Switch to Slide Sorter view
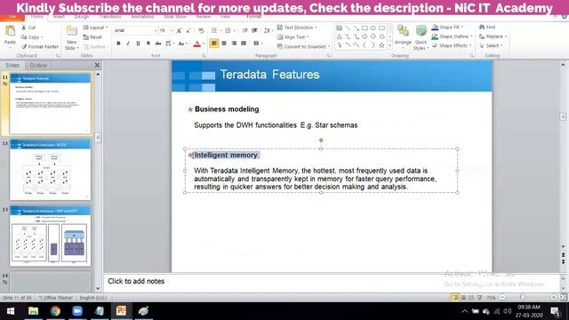Viewport: 569px width, 320px height. pyautogui.click(x=463, y=298)
